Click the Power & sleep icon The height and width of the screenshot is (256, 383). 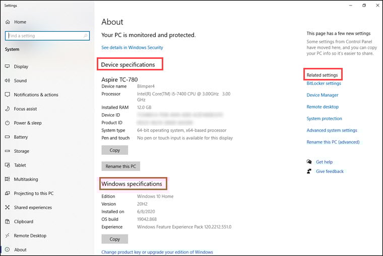[8, 123]
